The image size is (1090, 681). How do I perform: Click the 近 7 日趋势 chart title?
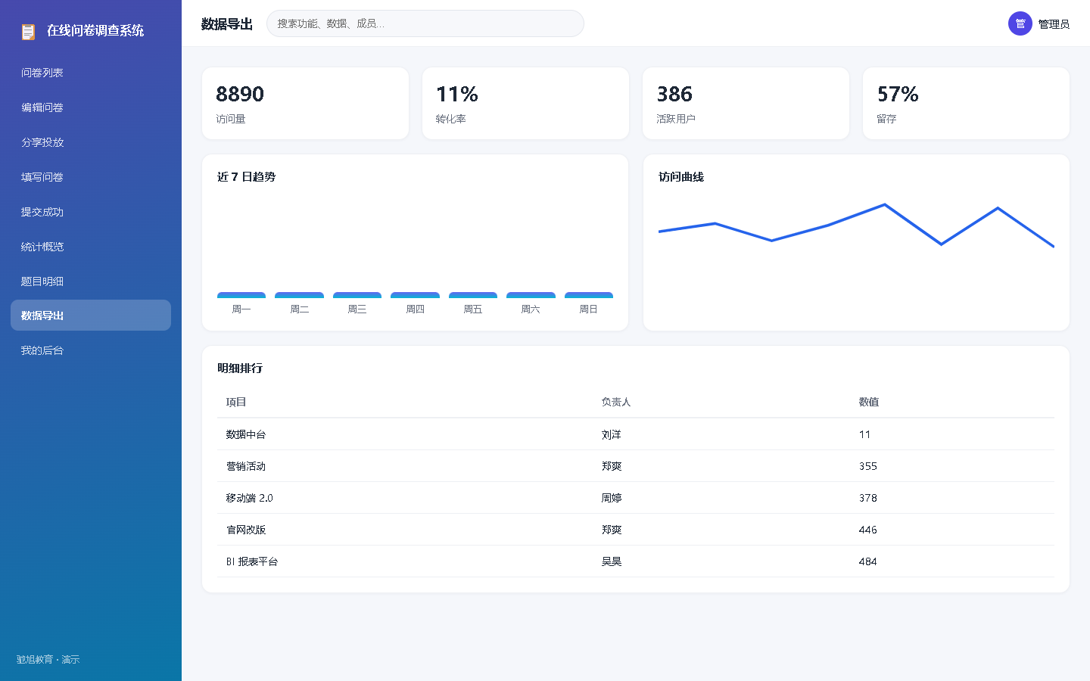(246, 176)
